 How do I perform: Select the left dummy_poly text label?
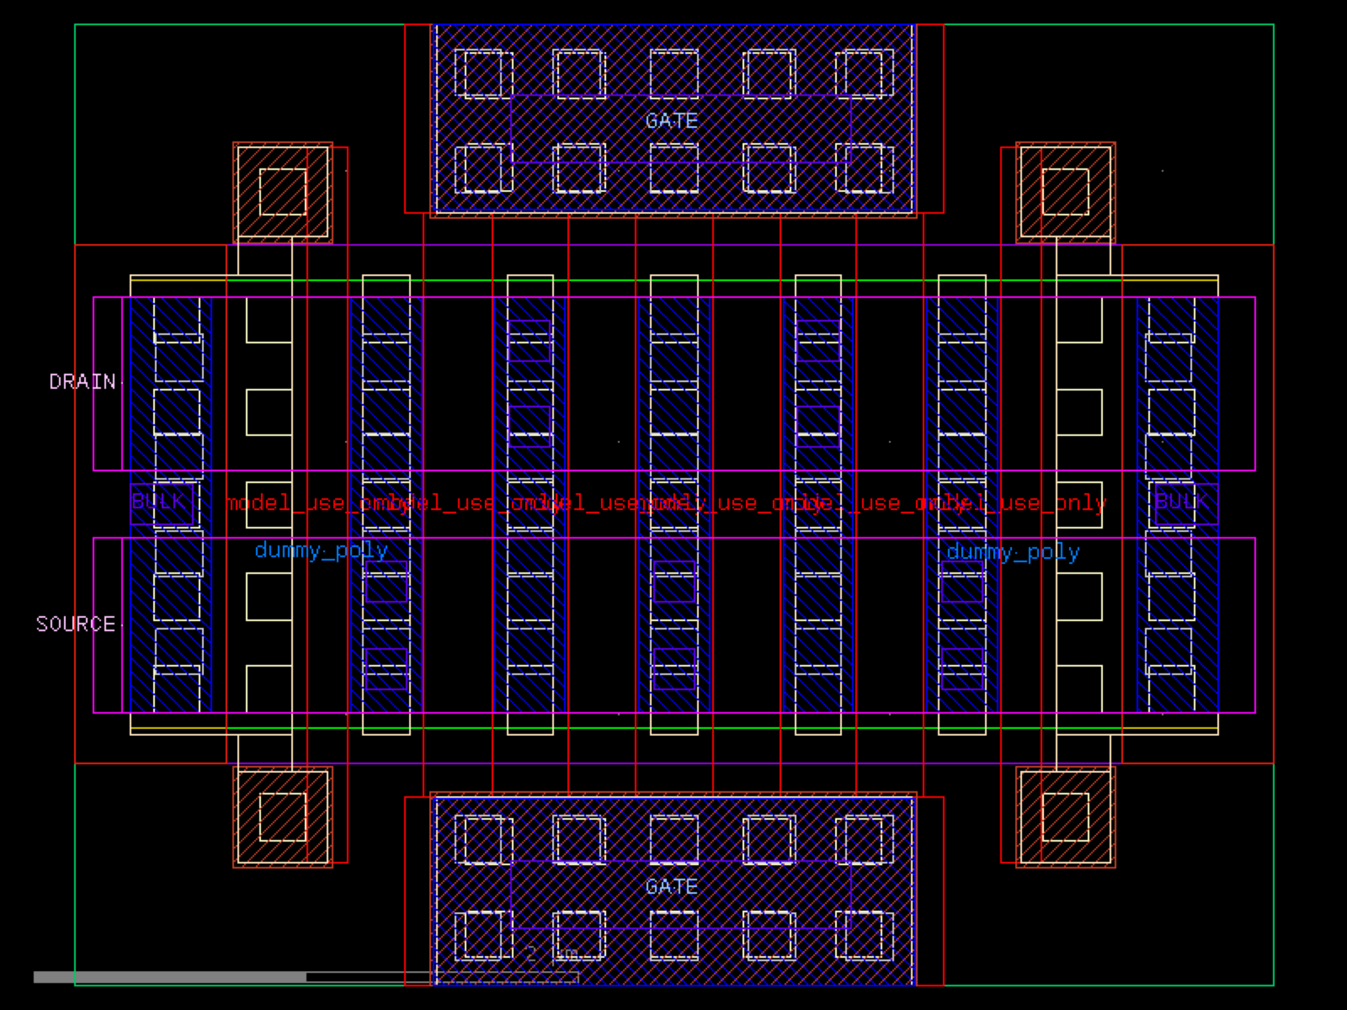pos(321,551)
